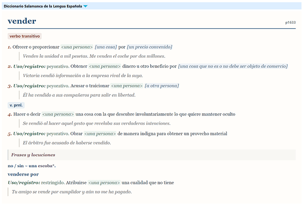Click '[una cosa]' in definition 1
The height and width of the screenshot is (204, 303).
click(x=106, y=47)
